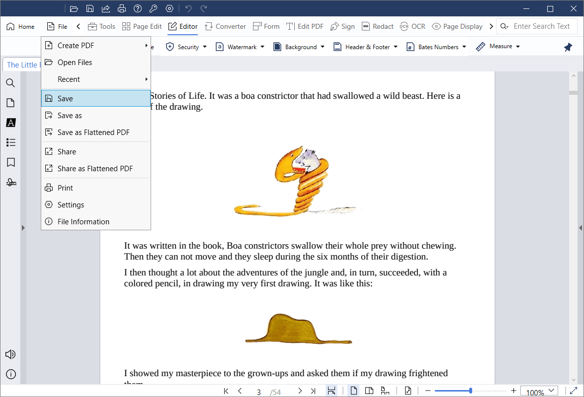Image resolution: width=584 pixels, height=397 pixels.
Task: Go to previous page
Action: click(x=240, y=391)
